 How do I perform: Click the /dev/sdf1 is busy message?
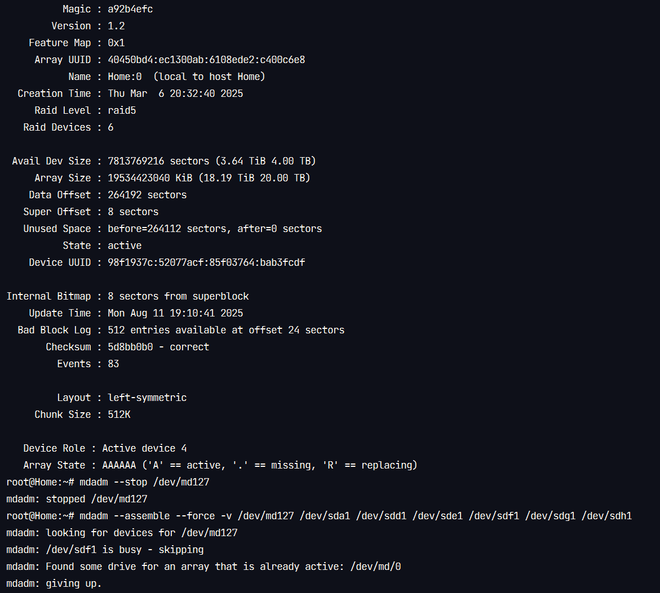click(x=105, y=550)
